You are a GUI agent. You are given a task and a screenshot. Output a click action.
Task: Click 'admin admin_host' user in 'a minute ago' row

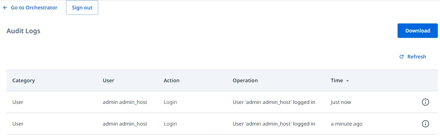125,124
